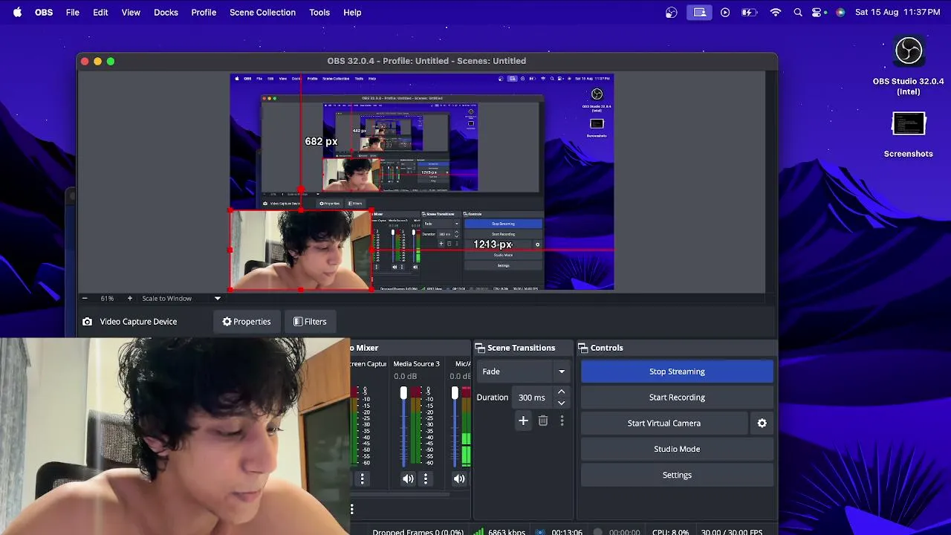Click the Scene Transitions dock icon
This screenshot has width=951, height=535.
pyautogui.click(x=480, y=348)
